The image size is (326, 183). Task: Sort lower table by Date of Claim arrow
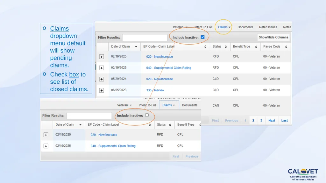coord(80,125)
